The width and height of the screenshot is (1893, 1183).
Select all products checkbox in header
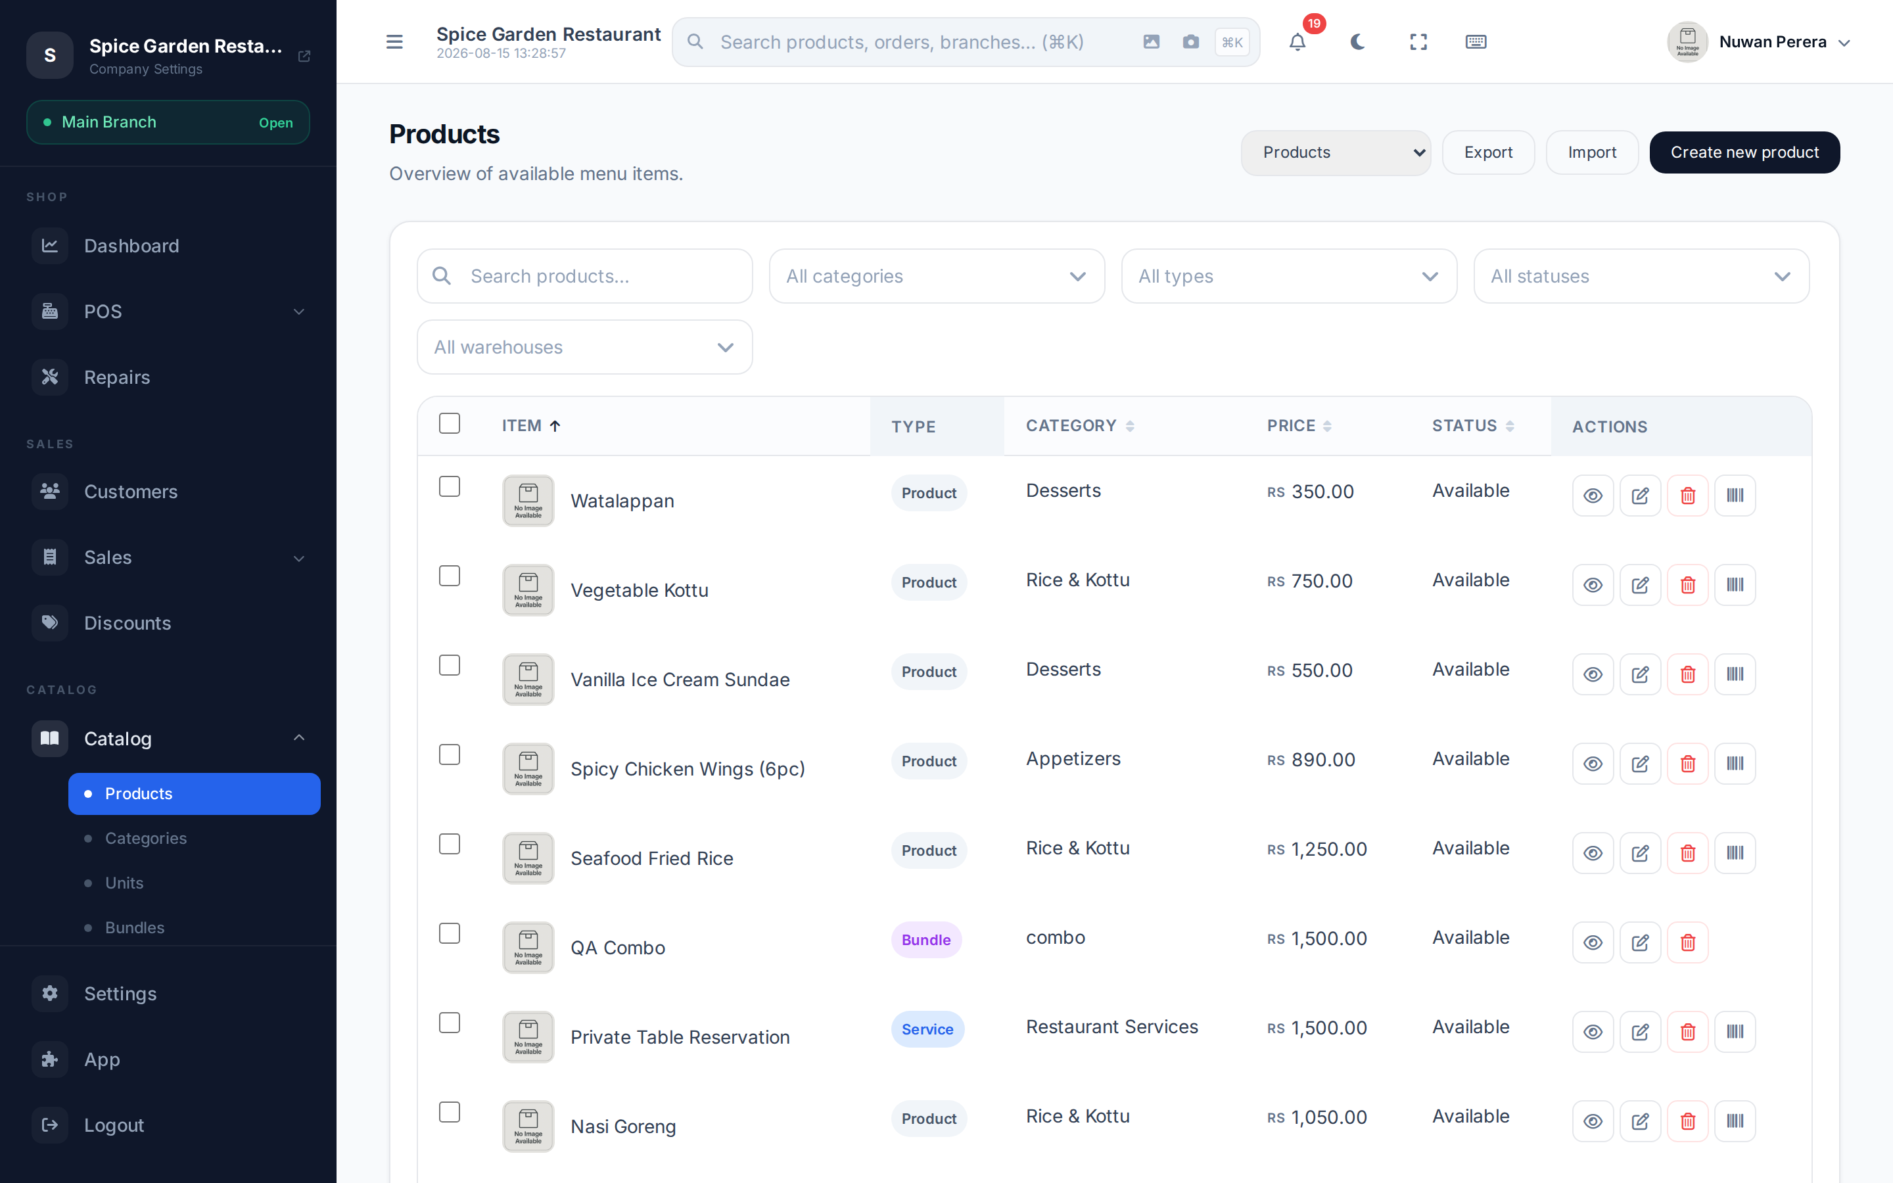coord(450,423)
